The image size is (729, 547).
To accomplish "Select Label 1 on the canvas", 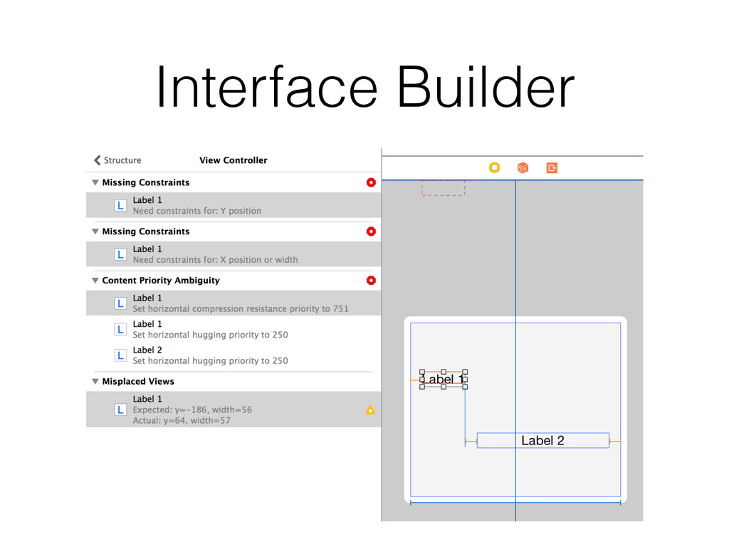I will coord(444,379).
